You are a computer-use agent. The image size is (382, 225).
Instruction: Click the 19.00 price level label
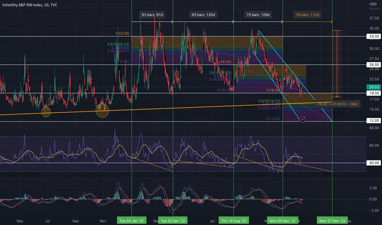374,93
